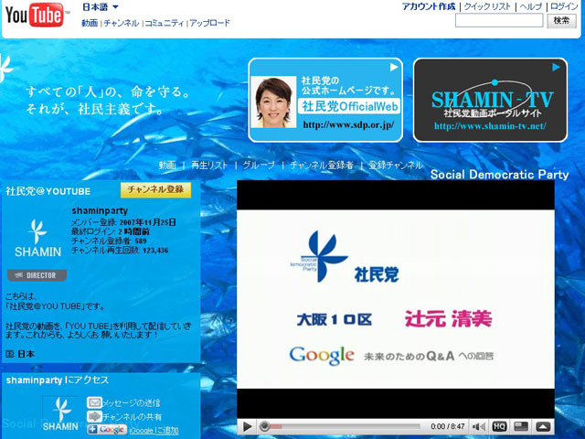The image size is (585, 439).
Task: Open the iGoogle に追加 link
Action: click(154, 431)
